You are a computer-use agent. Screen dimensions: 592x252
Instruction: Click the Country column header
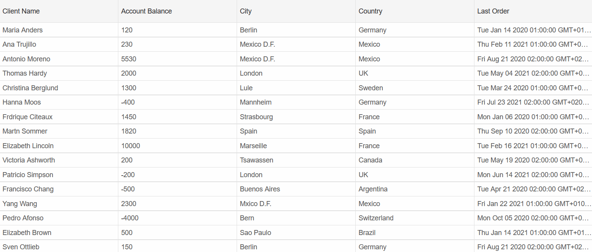[x=370, y=11]
